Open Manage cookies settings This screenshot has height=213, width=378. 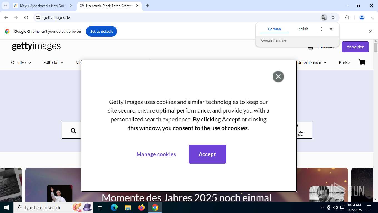[156, 154]
